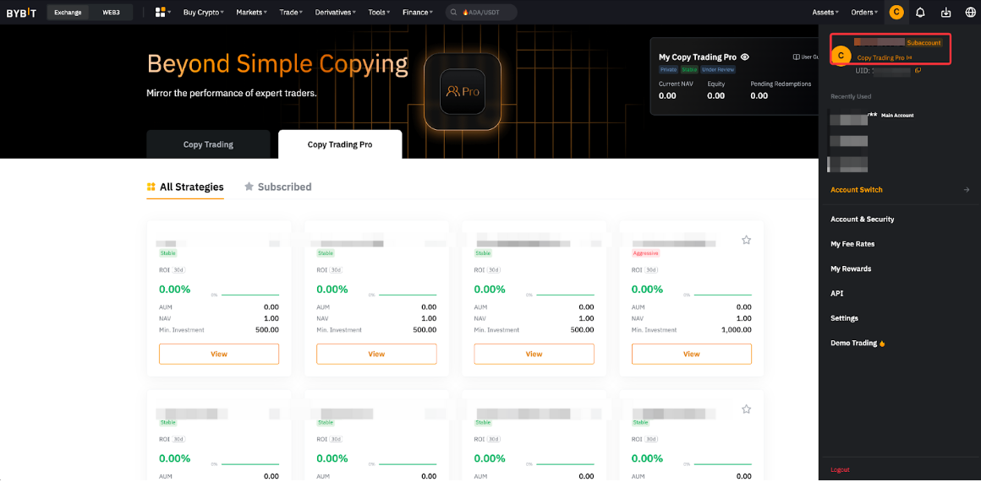The height and width of the screenshot is (482, 981).
Task: Expand Account Switch submenu
Action: coord(899,190)
